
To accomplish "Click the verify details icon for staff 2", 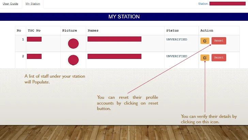I will pyautogui.click(x=205, y=58).
